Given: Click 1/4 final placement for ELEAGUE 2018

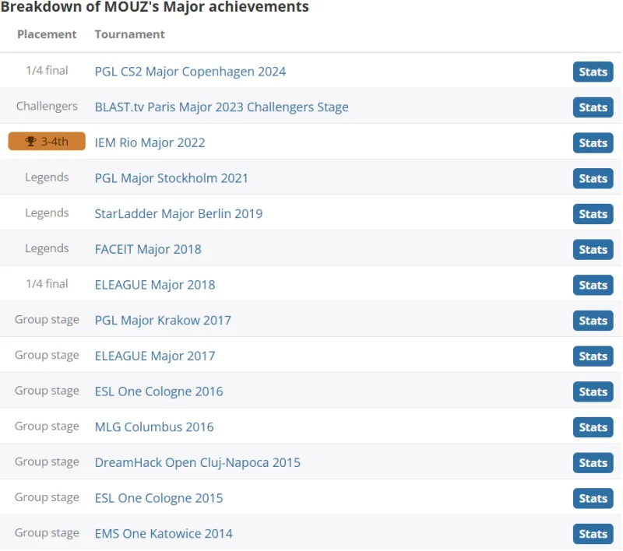Looking at the screenshot, I should (47, 284).
